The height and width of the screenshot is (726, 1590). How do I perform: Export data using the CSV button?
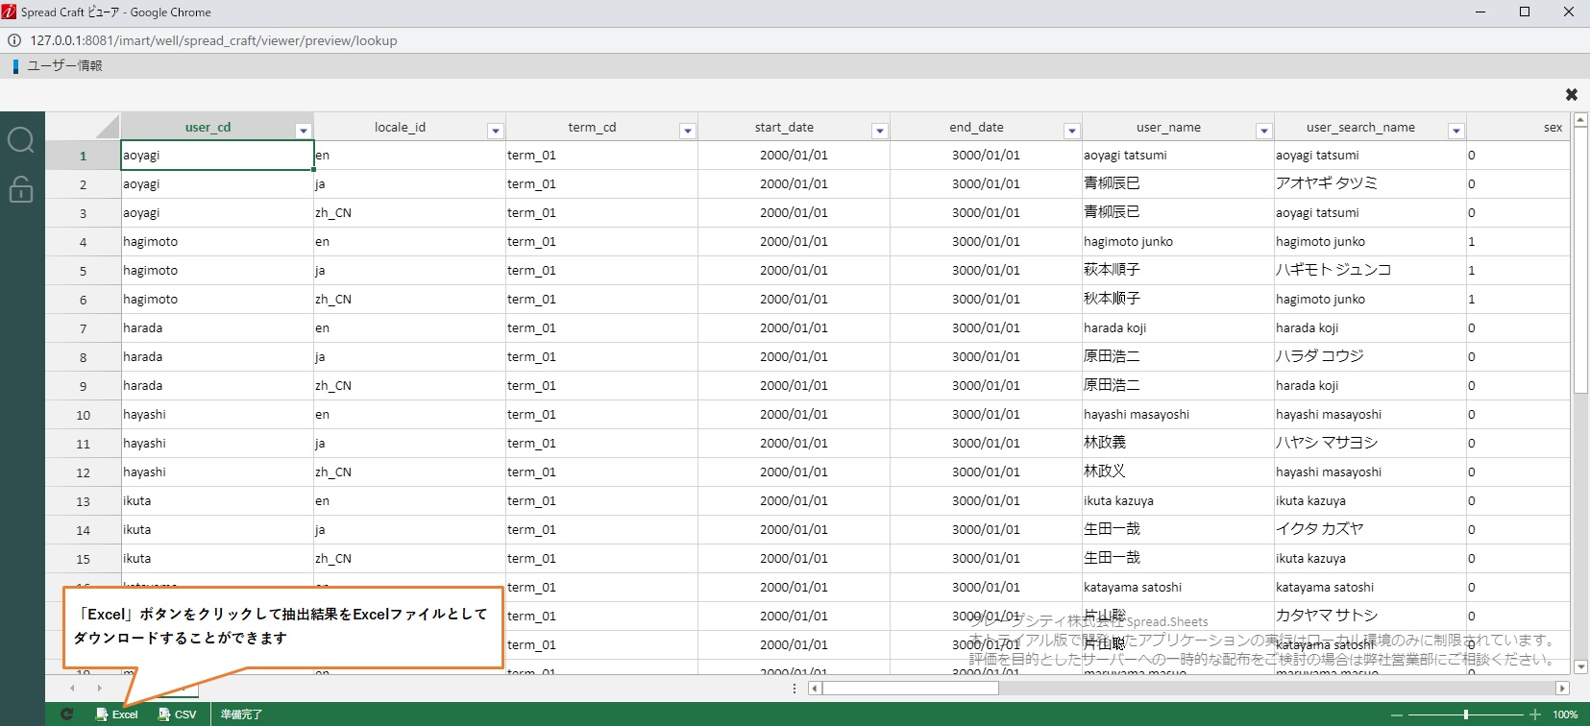(x=178, y=714)
